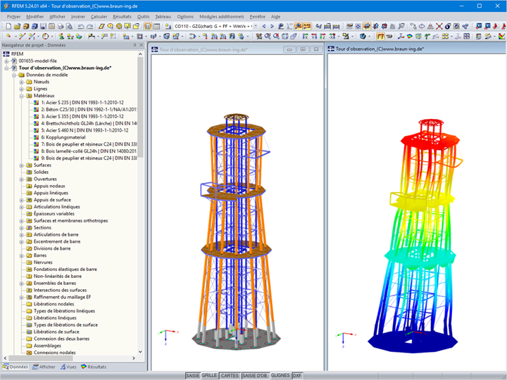
Task: Click the view in Y direction icon
Action: coord(313,37)
